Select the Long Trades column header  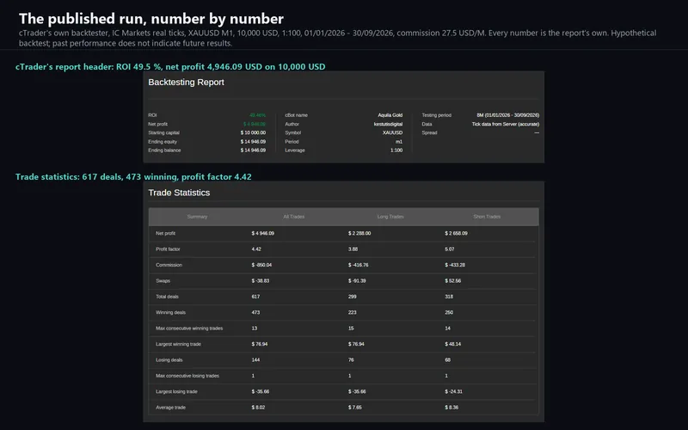tap(390, 217)
